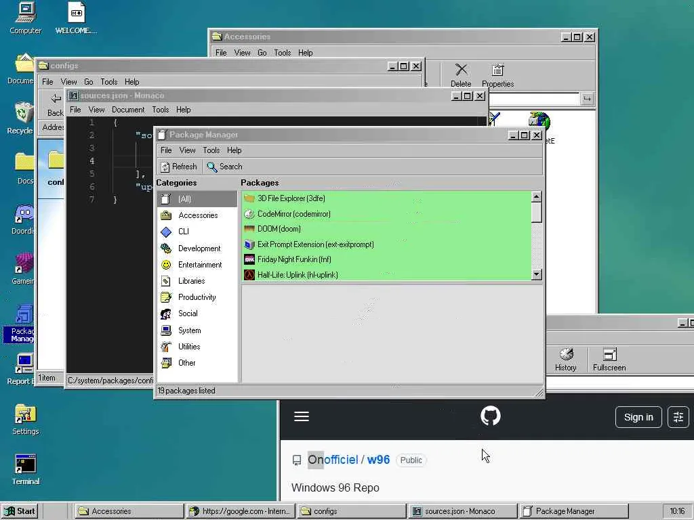Screen dimensions: 694x520
Task: Open Help menu in Accessories window
Action: click(306, 53)
